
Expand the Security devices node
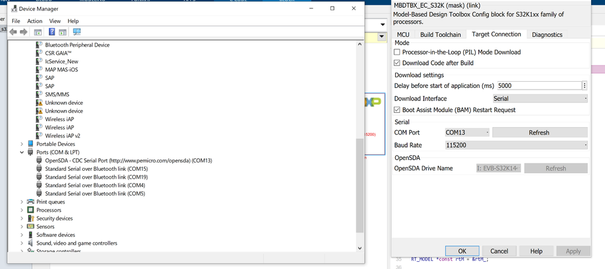[22, 218]
